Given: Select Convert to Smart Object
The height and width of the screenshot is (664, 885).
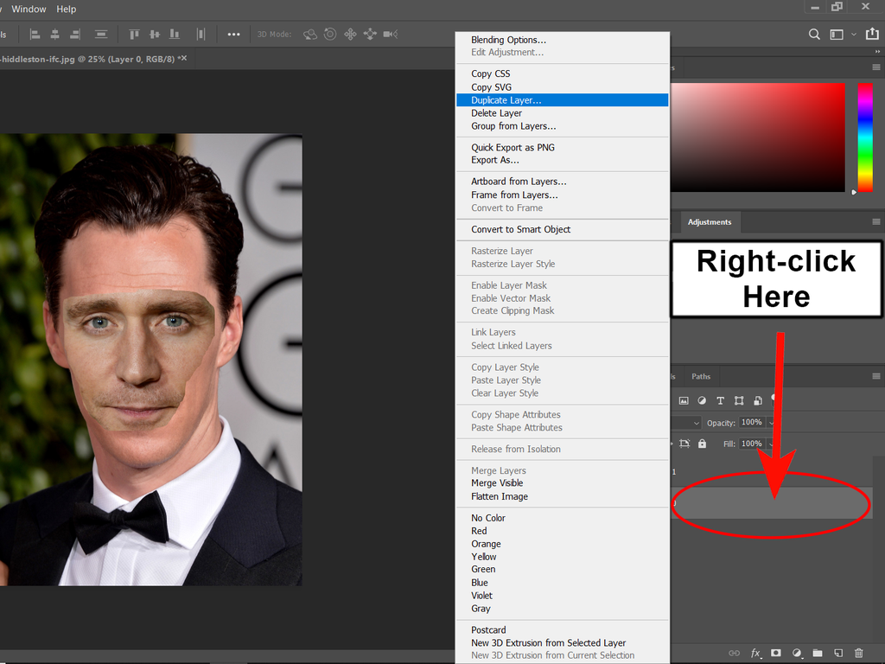Looking at the screenshot, I should [520, 229].
